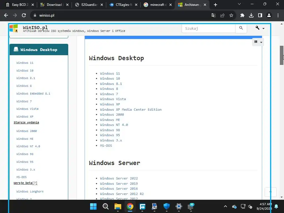Open Windows Longhorn in the sidebar
The height and width of the screenshot is (213, 284).
point(30,191)
